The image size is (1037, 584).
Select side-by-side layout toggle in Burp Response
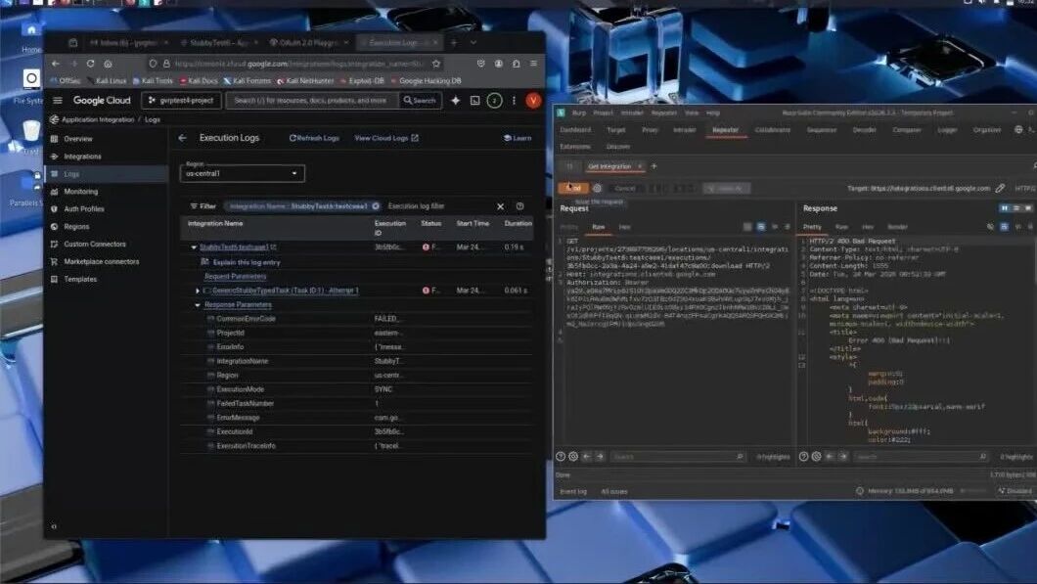click(x=1005, y=208)
